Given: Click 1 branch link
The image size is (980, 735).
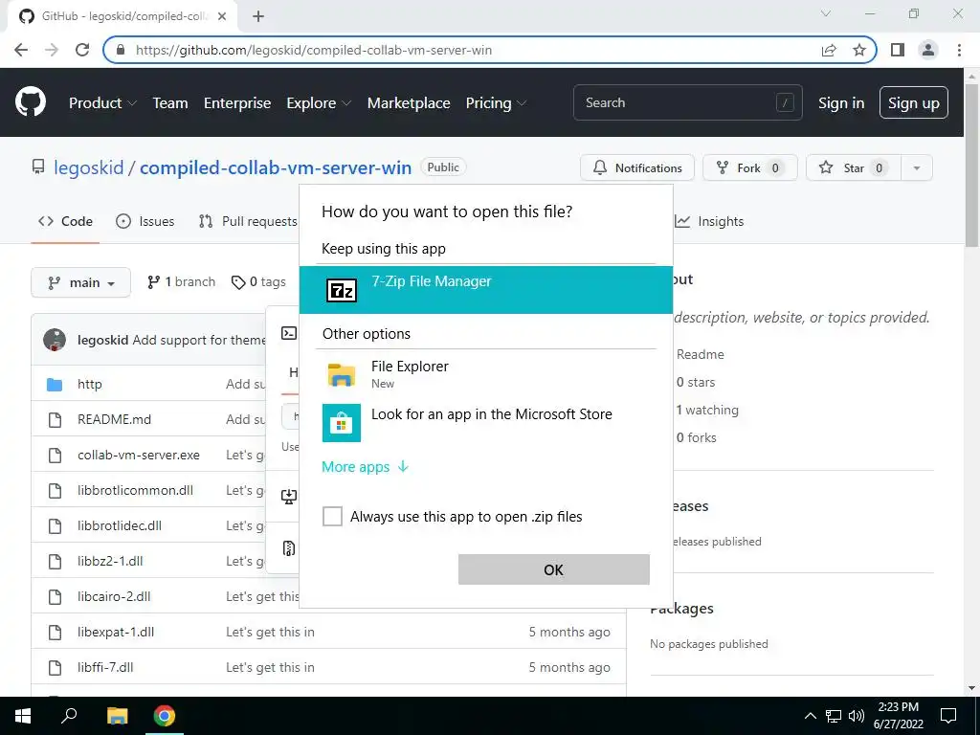Looking at the screenshot, I should (x=181, y=282).
